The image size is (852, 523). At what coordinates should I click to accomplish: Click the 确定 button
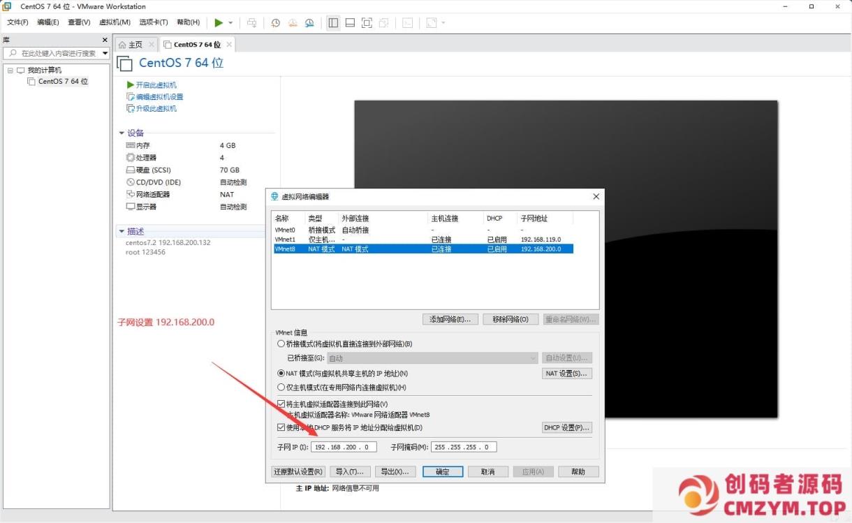coord(443,472)
